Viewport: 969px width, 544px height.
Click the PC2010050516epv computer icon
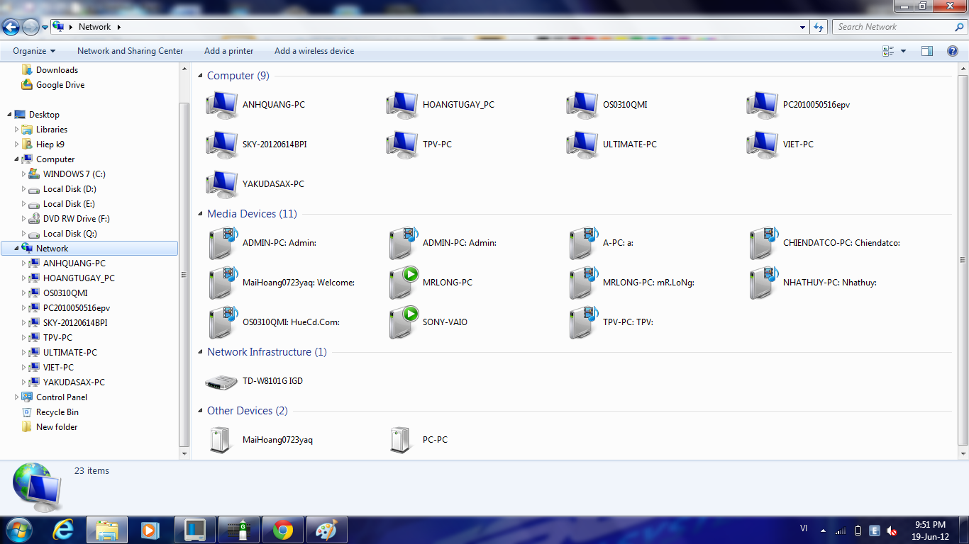(763, 105)
